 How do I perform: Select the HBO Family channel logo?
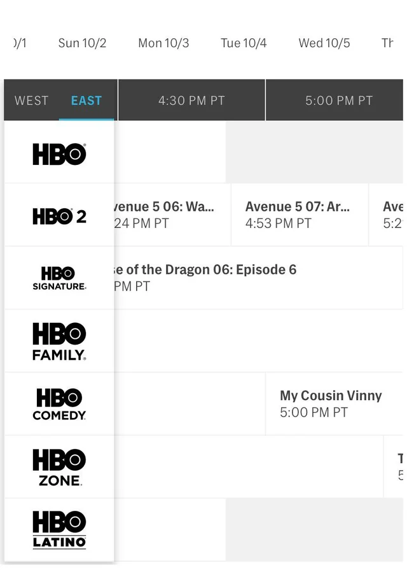click(59, 341)
